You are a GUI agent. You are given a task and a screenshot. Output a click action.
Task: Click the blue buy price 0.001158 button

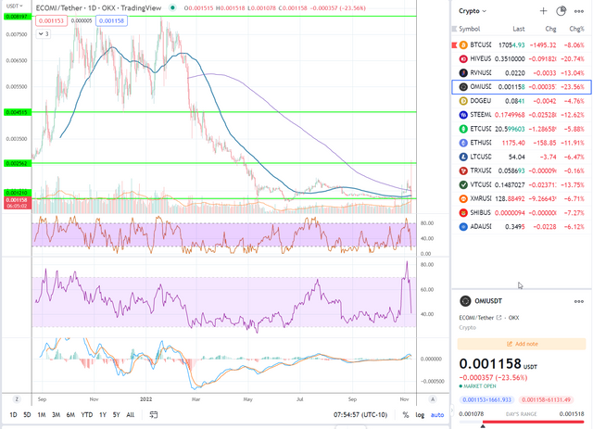[111, 20]
